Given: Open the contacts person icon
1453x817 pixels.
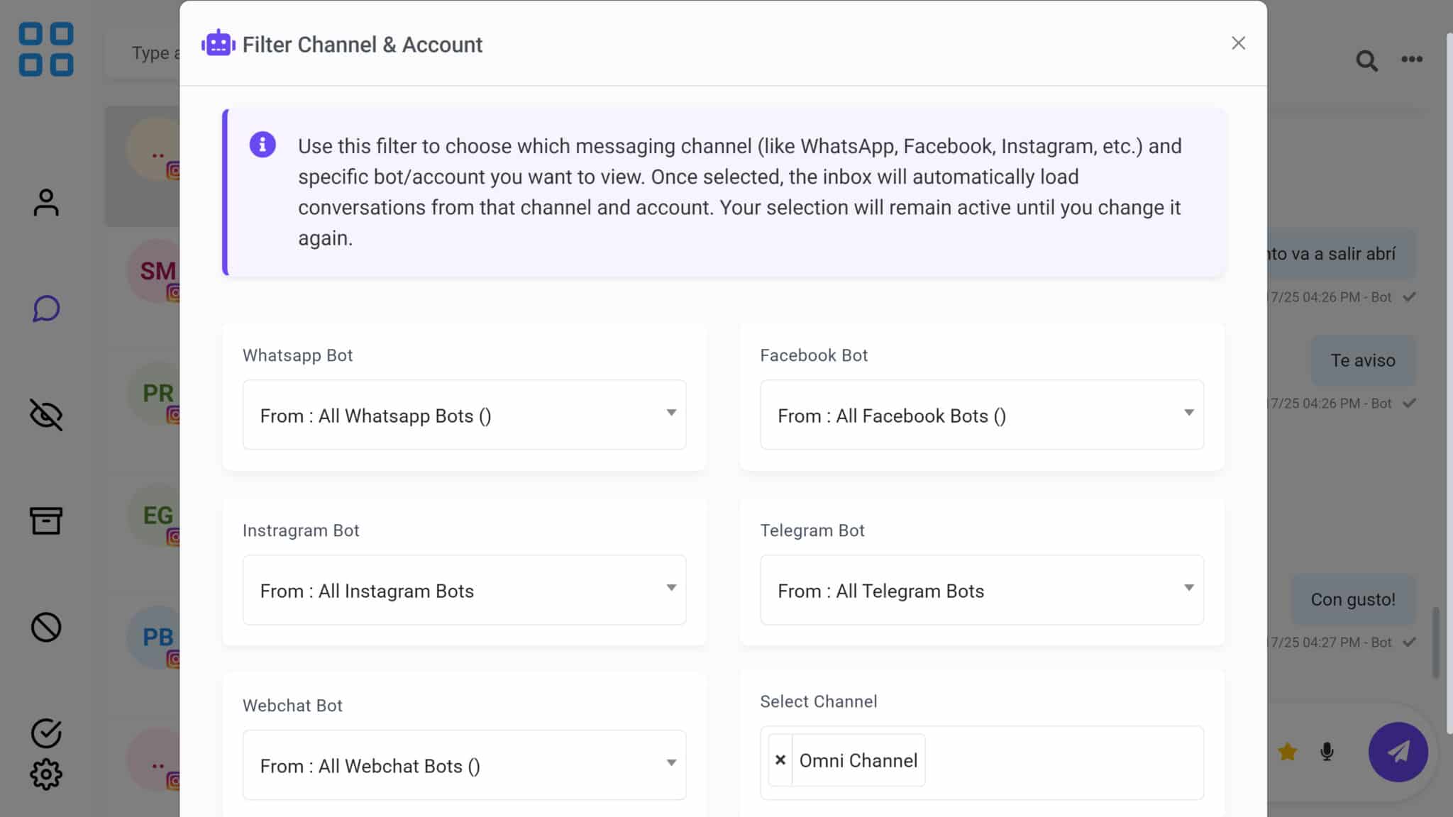Looking at the screenshot, I should point(46,203).
